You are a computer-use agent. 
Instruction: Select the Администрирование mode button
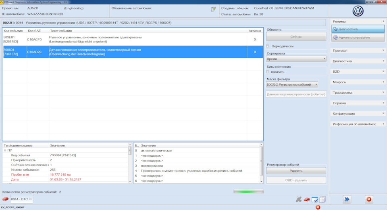358,37
